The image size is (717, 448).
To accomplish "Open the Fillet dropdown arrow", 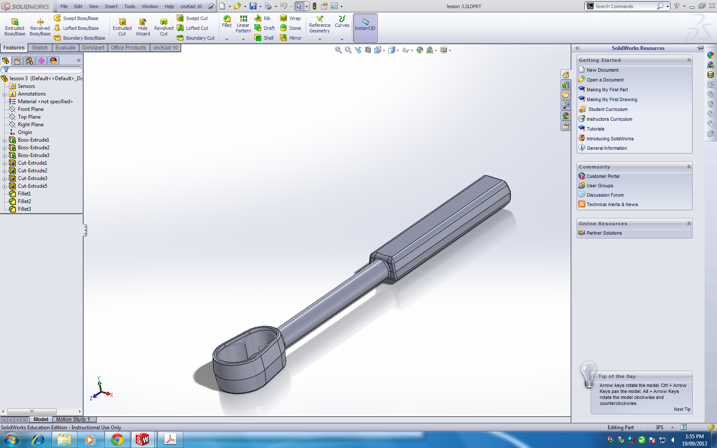I will pyautogui.click(x=227, y=39).
